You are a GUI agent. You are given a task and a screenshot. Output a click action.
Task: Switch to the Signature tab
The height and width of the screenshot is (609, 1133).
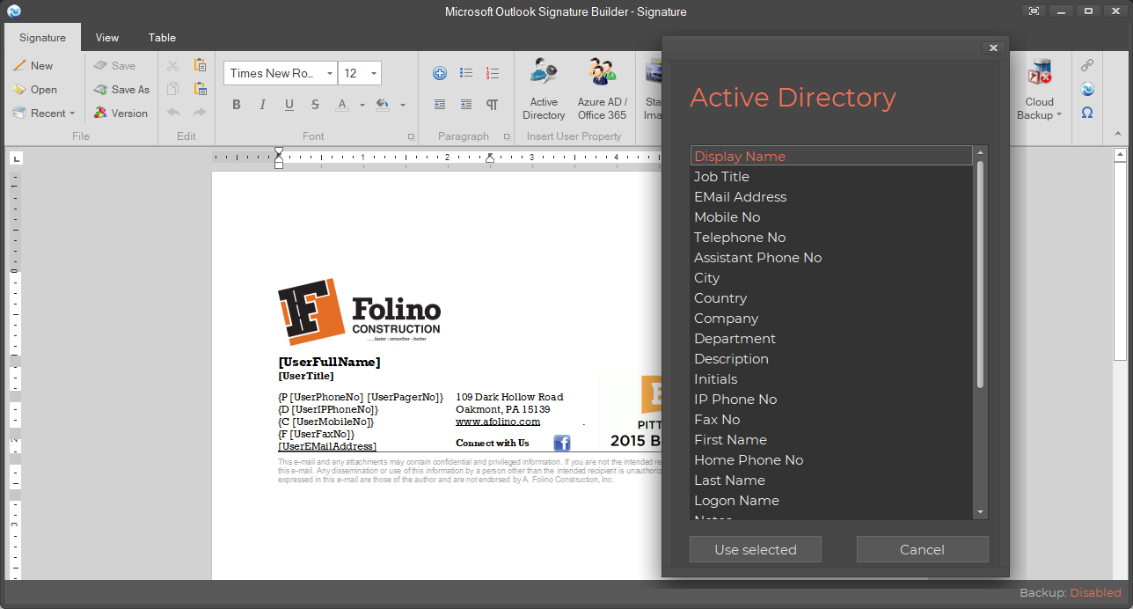coord(42,38)
